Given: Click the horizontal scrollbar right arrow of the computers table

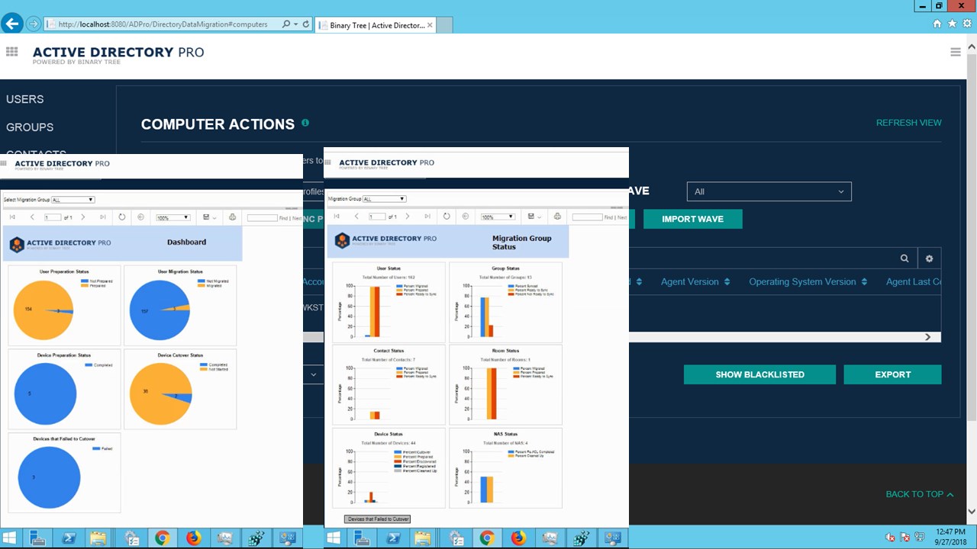Looking at the screenshot, I should 928,337.
